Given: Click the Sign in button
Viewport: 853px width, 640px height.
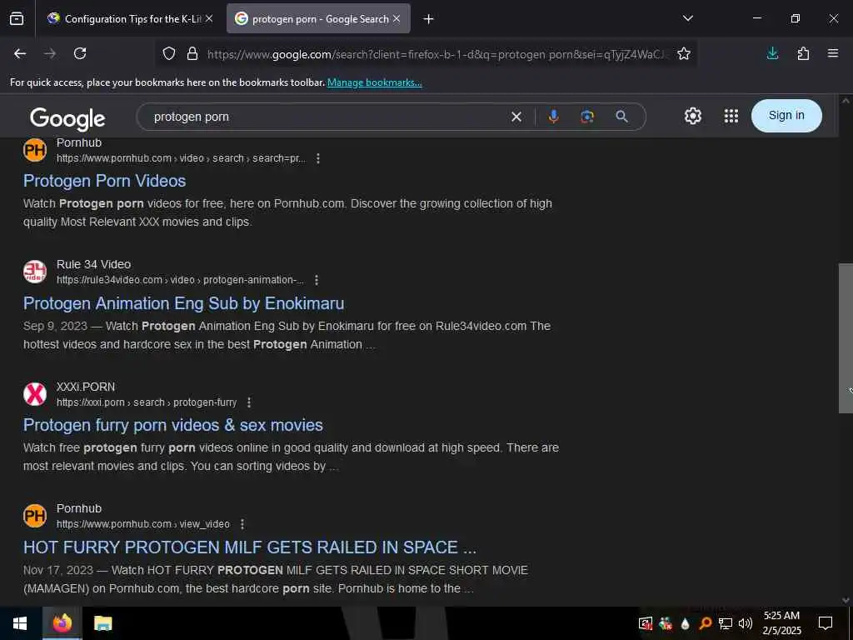Looking at the screenshot, I should pyautogui.click(x=786, y=115).
